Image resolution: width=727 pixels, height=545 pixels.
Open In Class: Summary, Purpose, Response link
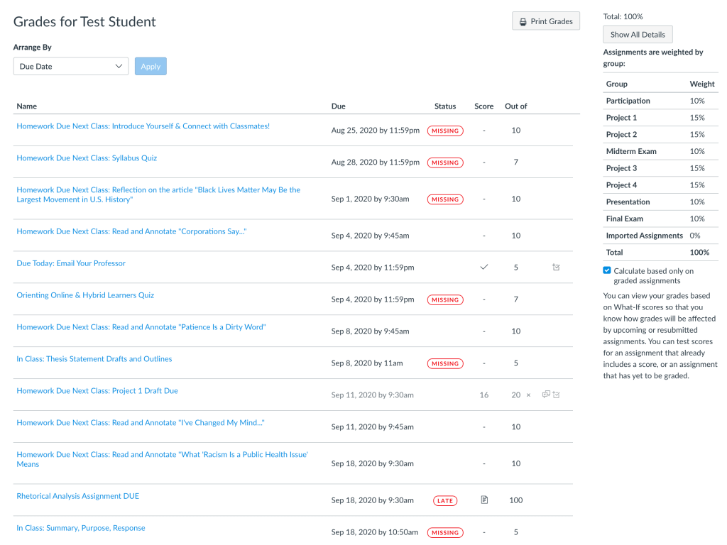[x=81, y=528]
